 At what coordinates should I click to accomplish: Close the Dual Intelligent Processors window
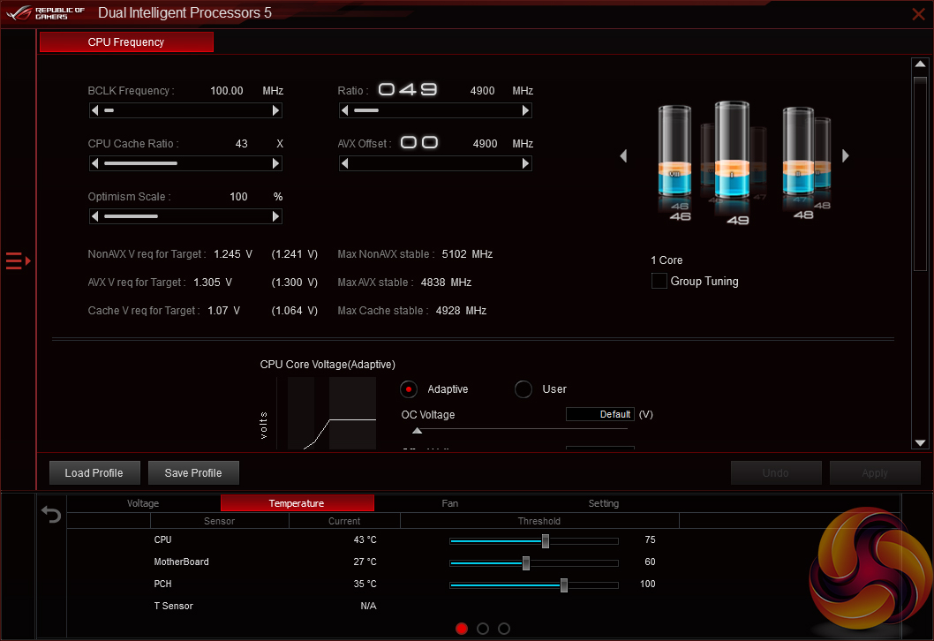pos(918,14)
